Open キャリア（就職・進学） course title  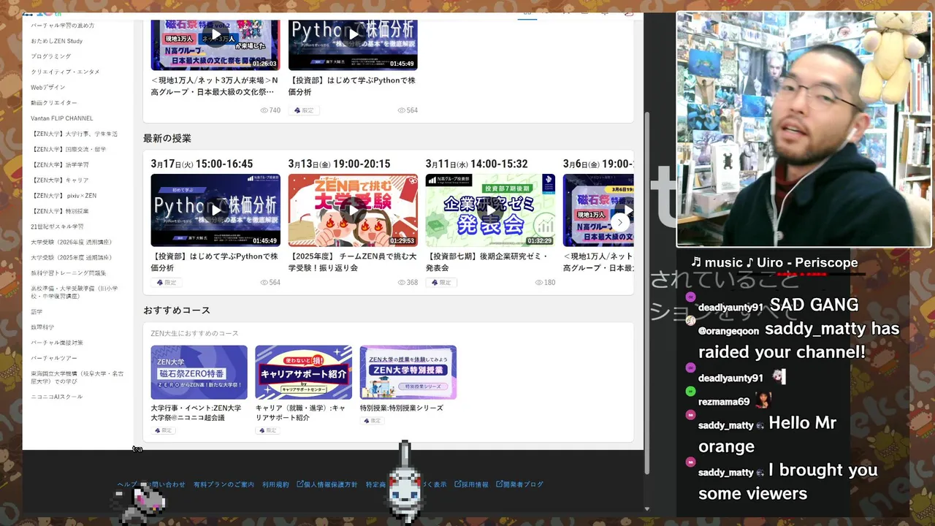(x=301, y=413)
